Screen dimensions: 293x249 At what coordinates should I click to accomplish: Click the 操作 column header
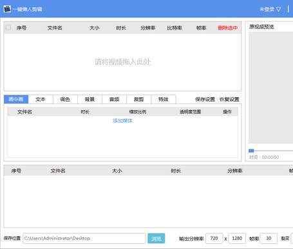[227, 112]
